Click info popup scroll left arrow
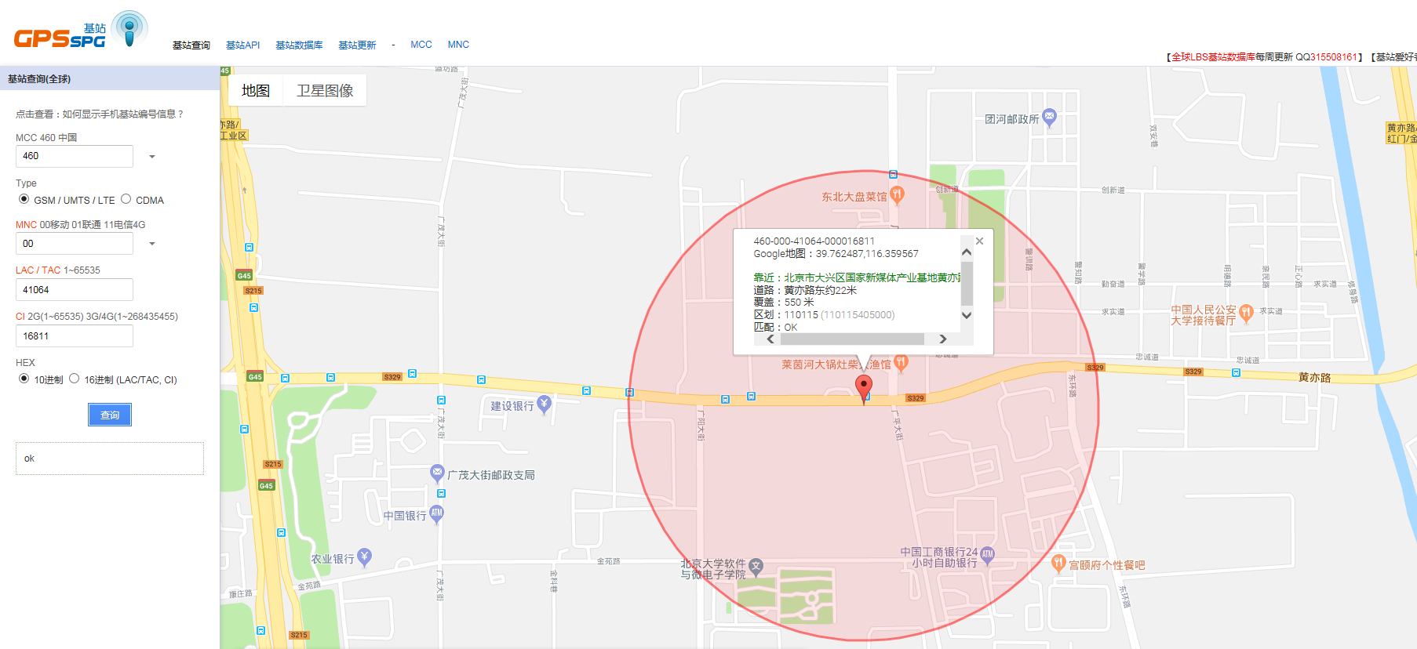 770,339
